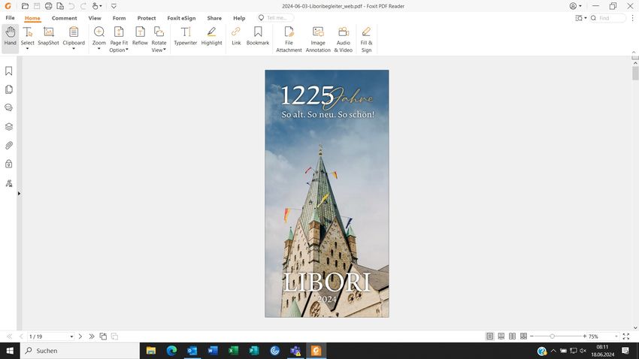Toggle full screen mode

(x=626, y=336)
